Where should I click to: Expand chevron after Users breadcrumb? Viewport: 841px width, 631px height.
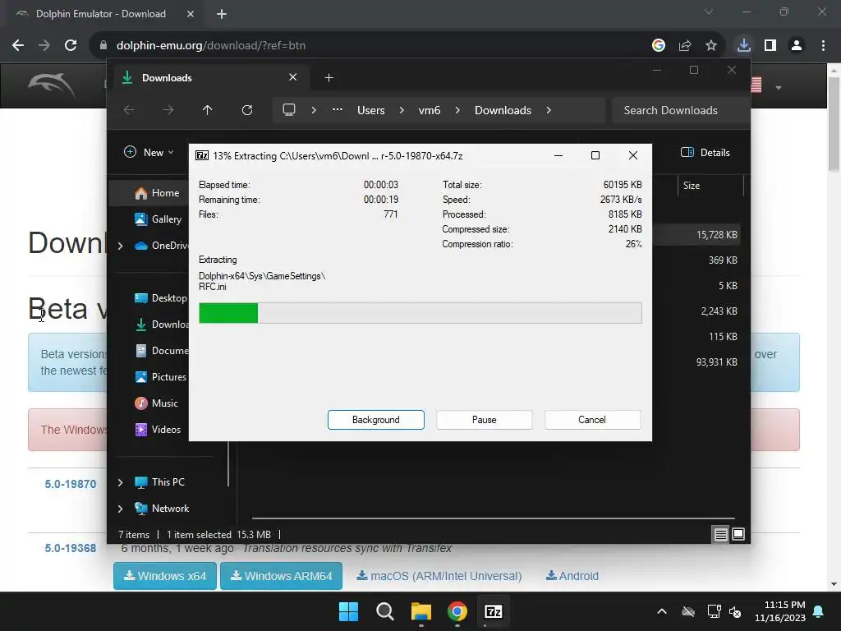[x=401, y=110]
